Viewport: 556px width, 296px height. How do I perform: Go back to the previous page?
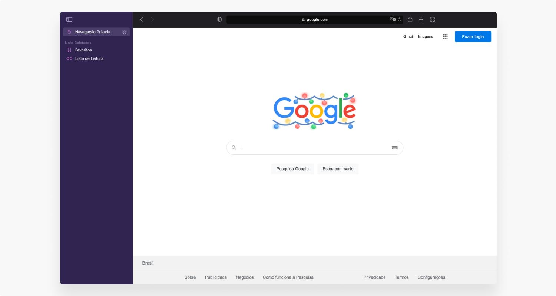141,20
